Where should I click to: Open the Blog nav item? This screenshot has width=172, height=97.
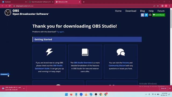142,11
